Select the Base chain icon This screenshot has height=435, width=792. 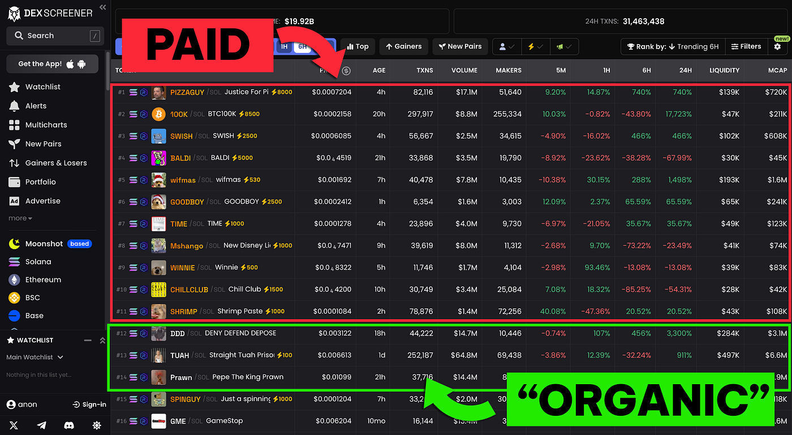[14, 316]
